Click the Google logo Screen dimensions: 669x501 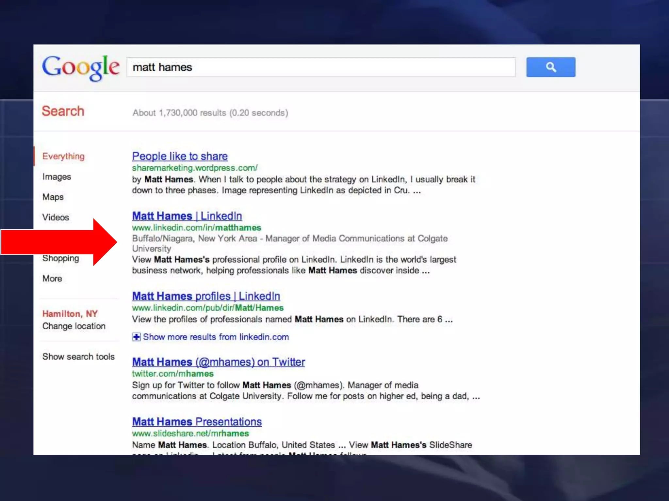pos(81,67)
